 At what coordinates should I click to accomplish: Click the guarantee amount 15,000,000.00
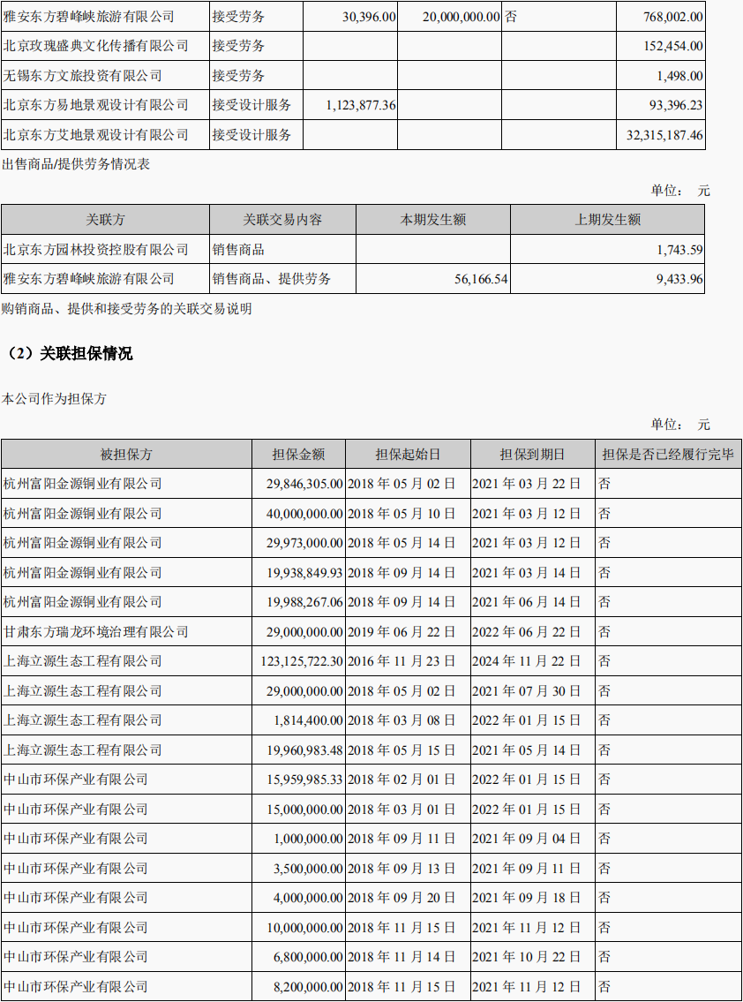[x=304, y=810]
